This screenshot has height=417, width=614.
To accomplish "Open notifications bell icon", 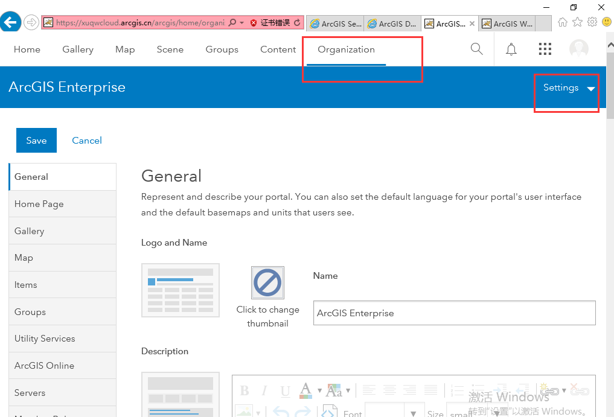I will (x=511, y=49).
